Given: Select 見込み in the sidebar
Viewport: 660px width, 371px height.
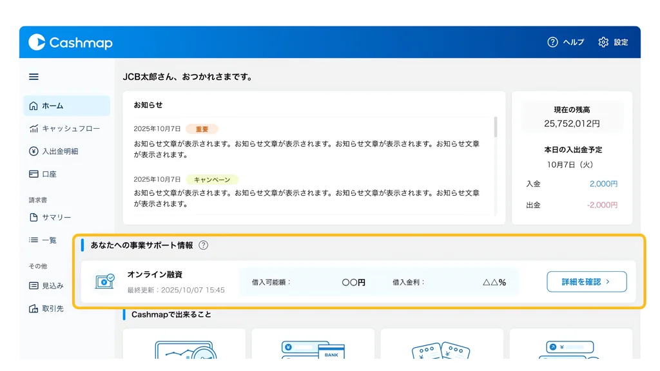Looking at the screenshot, I should [52, 285].
